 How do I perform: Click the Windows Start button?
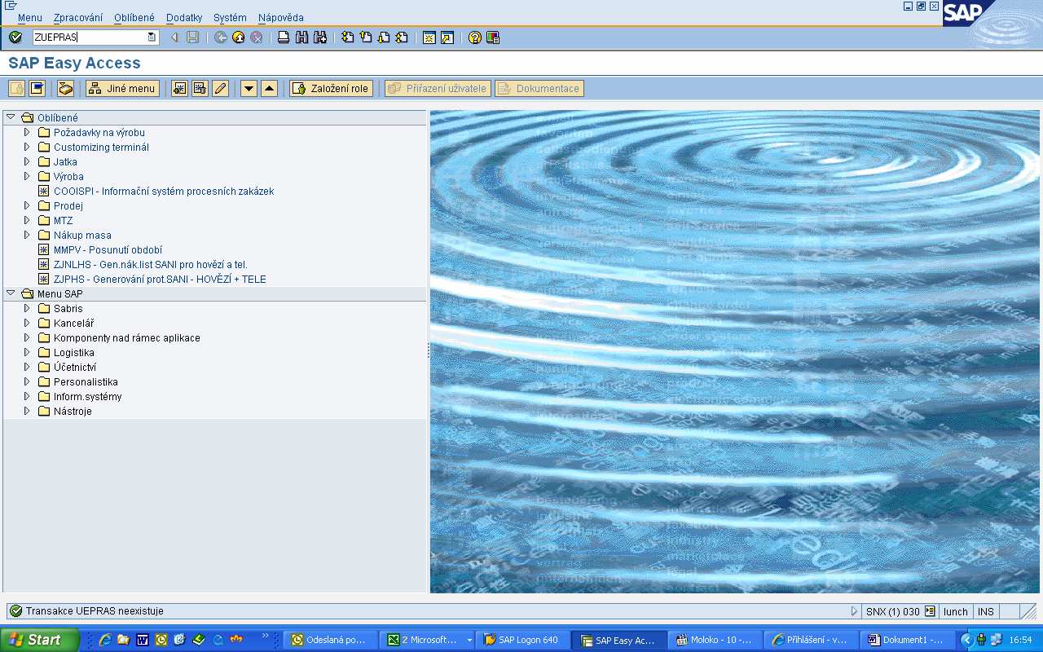point(40,640)
